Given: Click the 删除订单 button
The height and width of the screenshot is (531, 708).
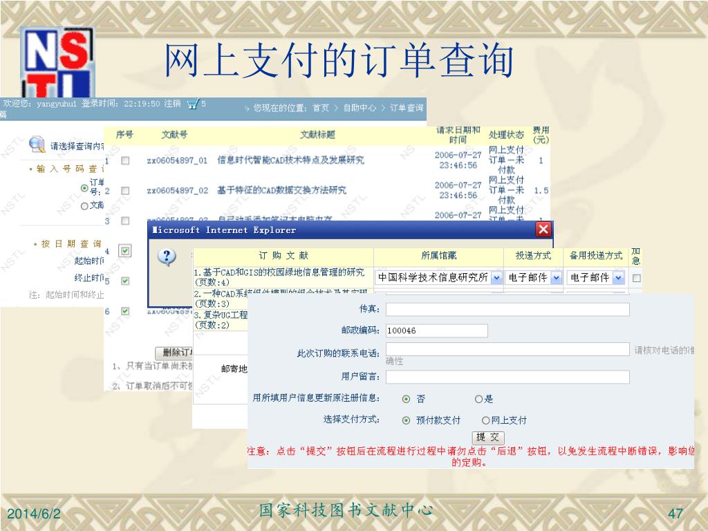Looking at the screenshot, I should click(x=174, y=353).
